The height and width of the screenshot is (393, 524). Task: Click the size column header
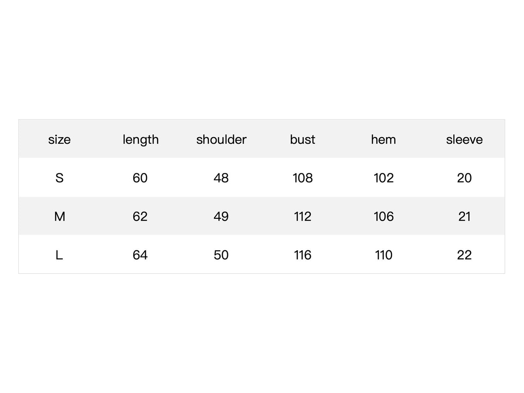[59, 140]
